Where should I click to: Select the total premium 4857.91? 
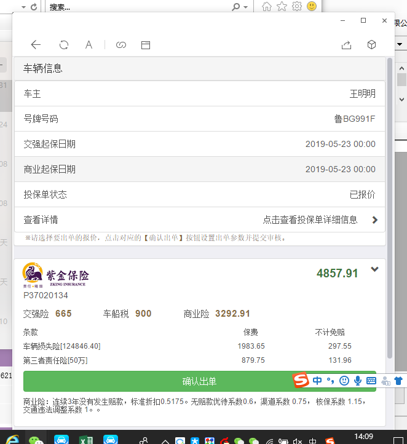click(337, 274)
